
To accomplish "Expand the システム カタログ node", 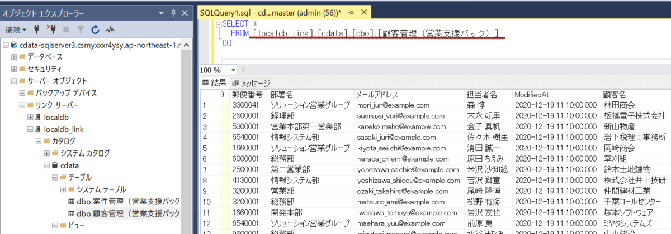I will pos(46,153).
